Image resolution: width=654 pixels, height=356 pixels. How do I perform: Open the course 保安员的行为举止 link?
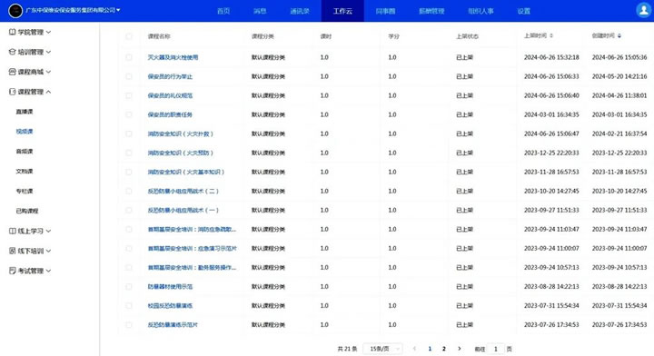[170, 76]
